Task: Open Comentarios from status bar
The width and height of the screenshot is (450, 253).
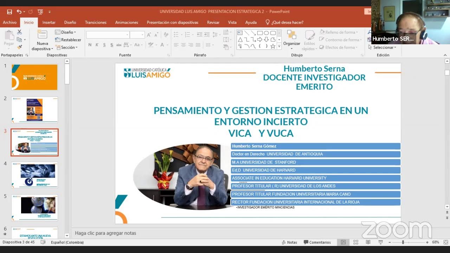Action: tap(317, 242)
